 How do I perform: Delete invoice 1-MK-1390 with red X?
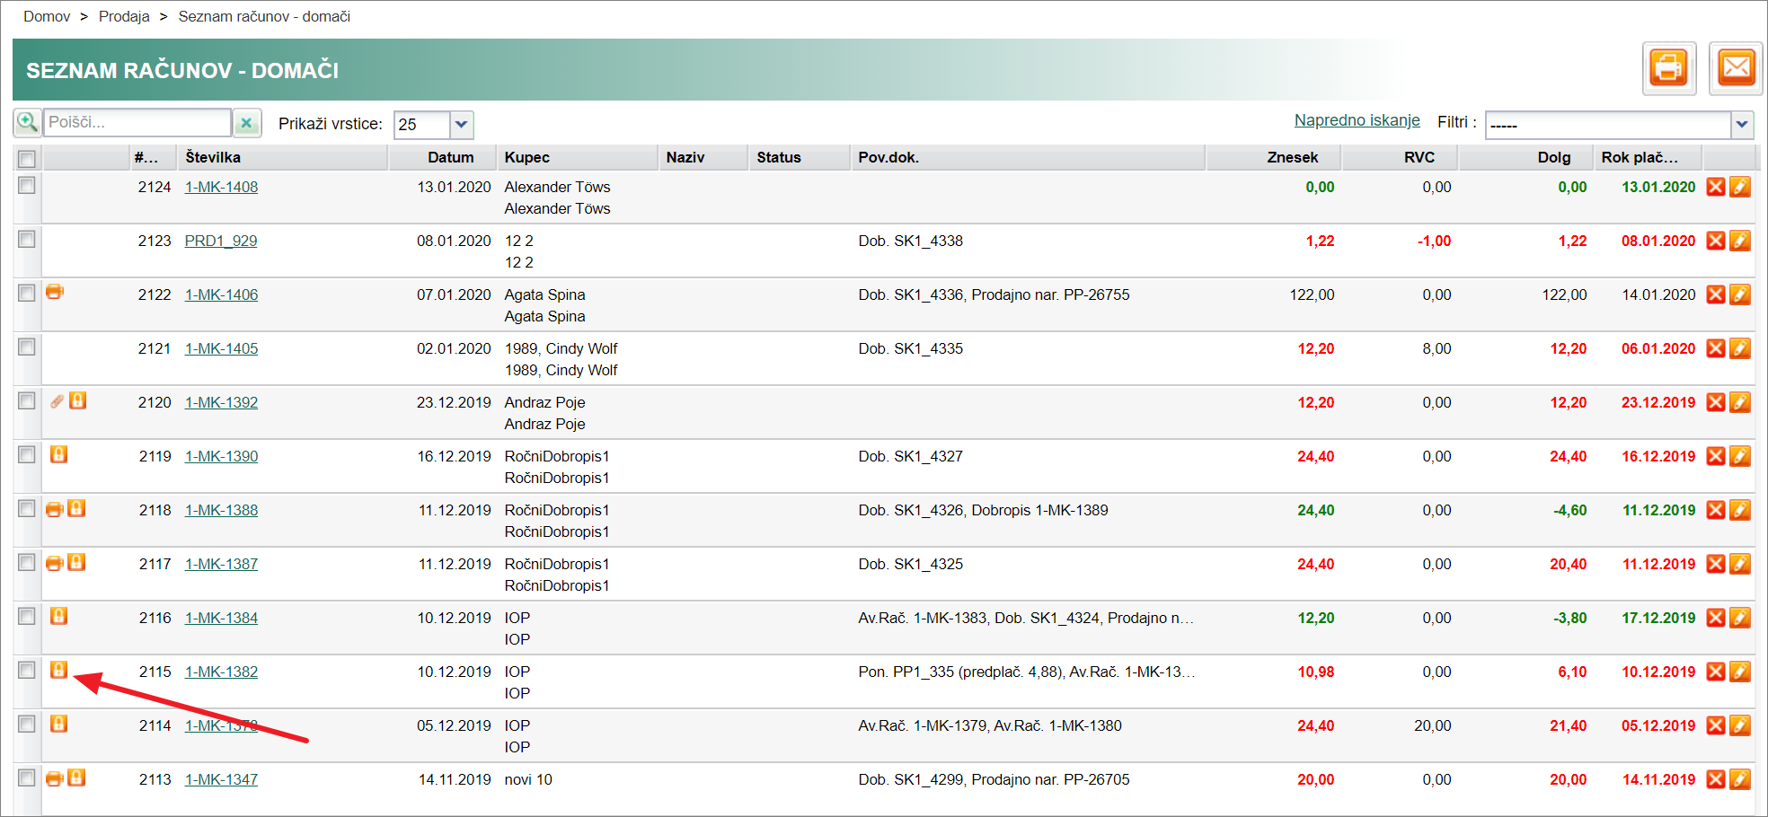click(1716, 456)
